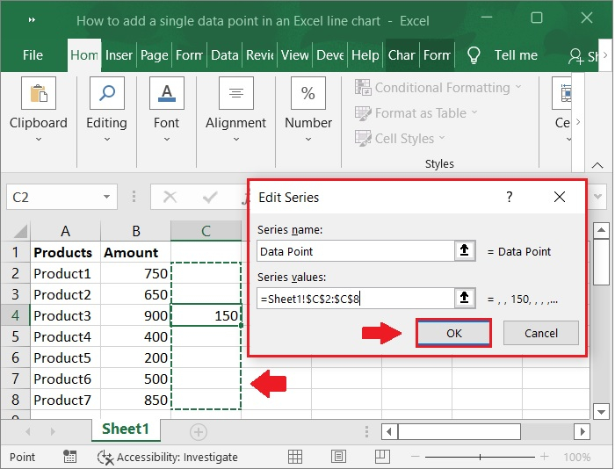Viewport: 615px width, 469px height.
Task: Click the Select All corner triangle
Action: click(x=21, y=231)
